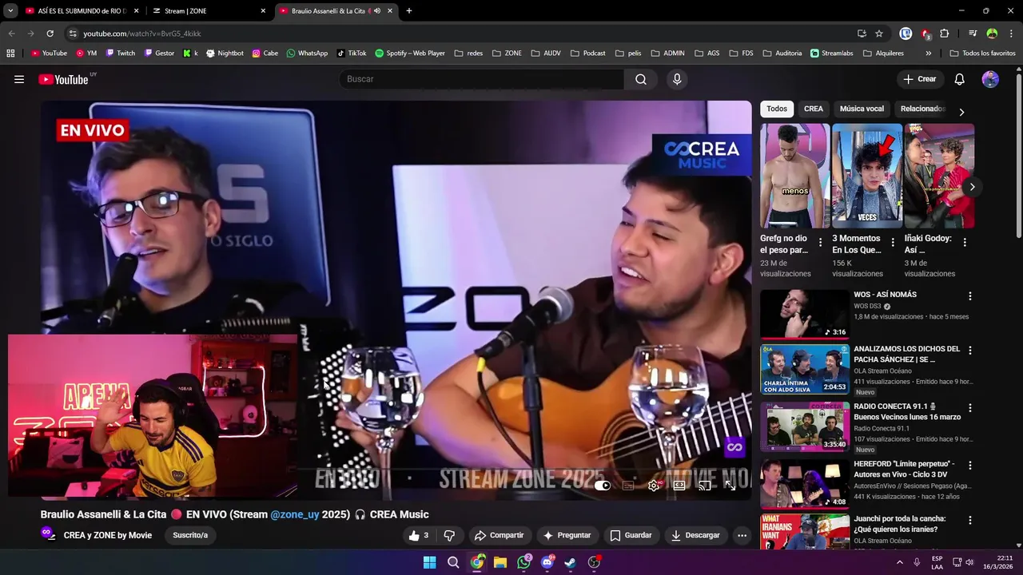The image size is (1023, 575).
Task: Open the media controls music-note icon
Action: (973, 34)
